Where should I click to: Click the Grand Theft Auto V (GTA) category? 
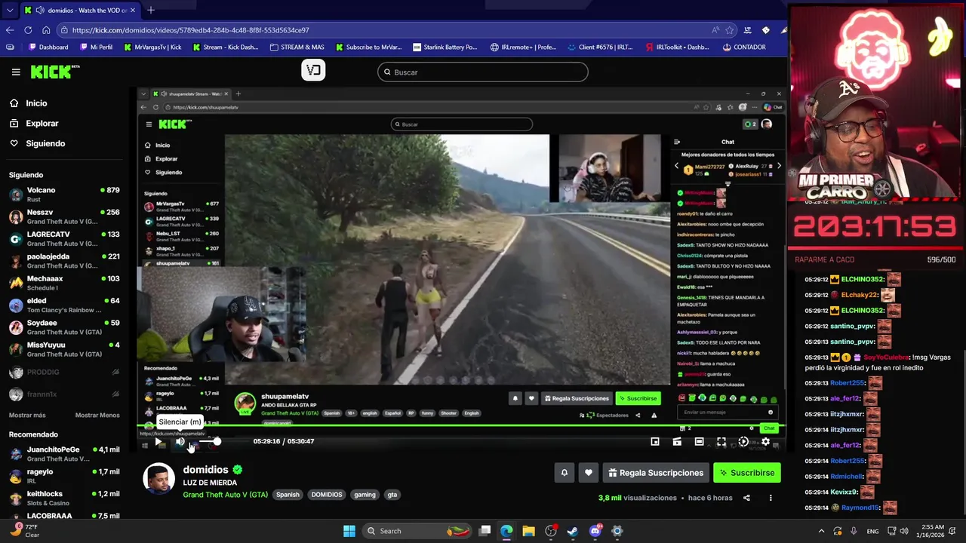[225, 495]
